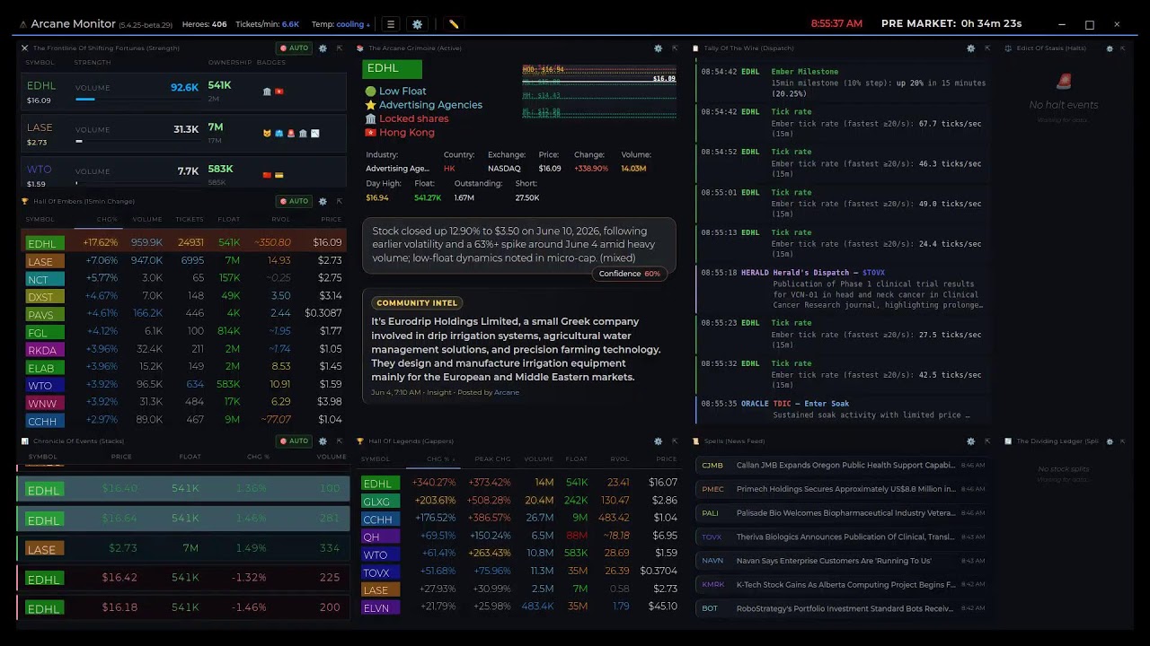This screenshot has width=1150, height=646.
Task: Pop out the Chronicle Of Events panel
Action: coord(340,441)
